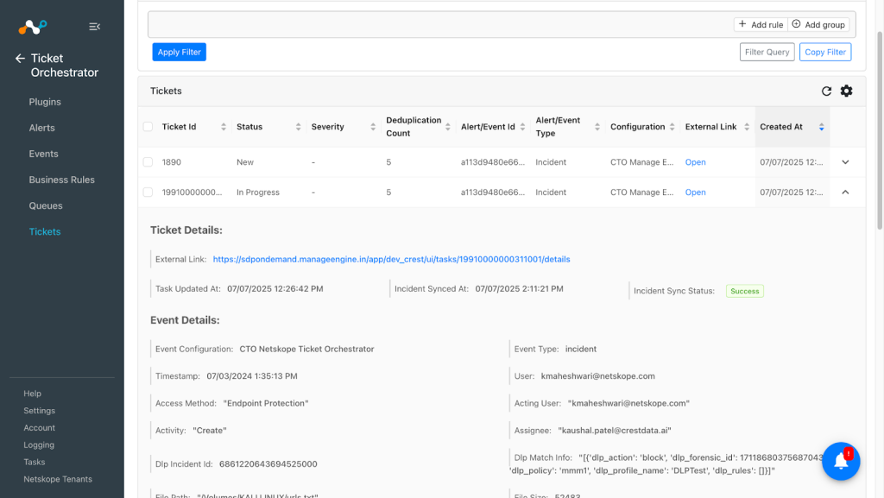The height and width of the screenshot is (498, 884).
Task: Sort by Alert/Event Type column
Action: (597, 127)
